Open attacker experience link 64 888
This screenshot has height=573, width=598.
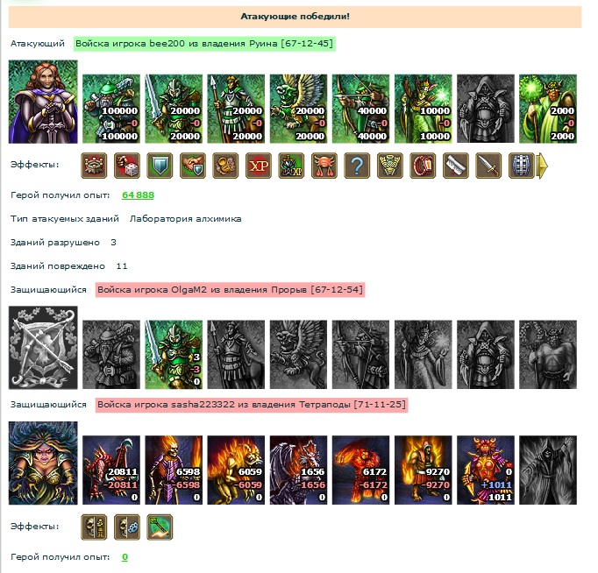138,195
